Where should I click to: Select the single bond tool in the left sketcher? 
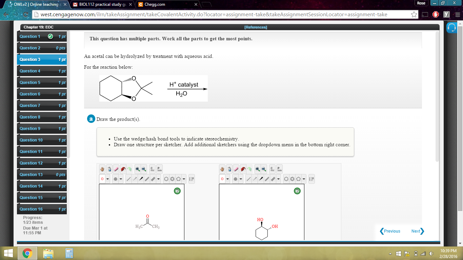coord(128,179)
